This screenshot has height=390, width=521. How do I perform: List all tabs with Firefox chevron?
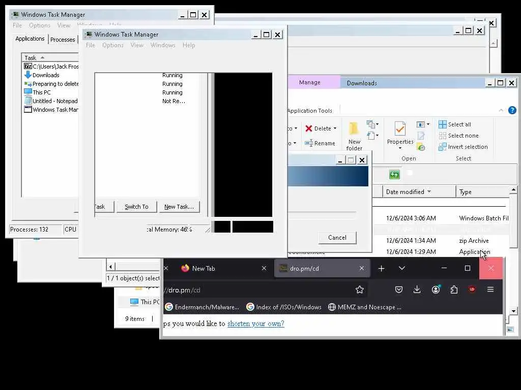402,268
